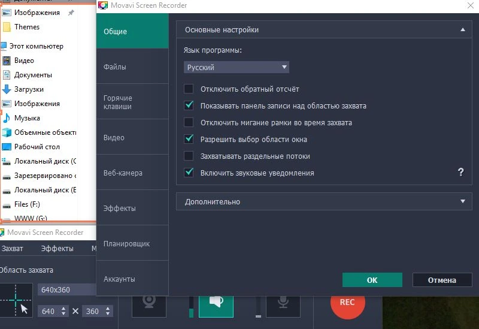The height and width of the screenshot is (329, 479).
Task: Expand the Дополнительно section
Action: pyautogui.click(x=324, y=201)
